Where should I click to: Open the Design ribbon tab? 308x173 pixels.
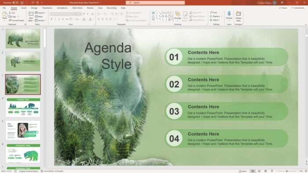coord(34,8)
